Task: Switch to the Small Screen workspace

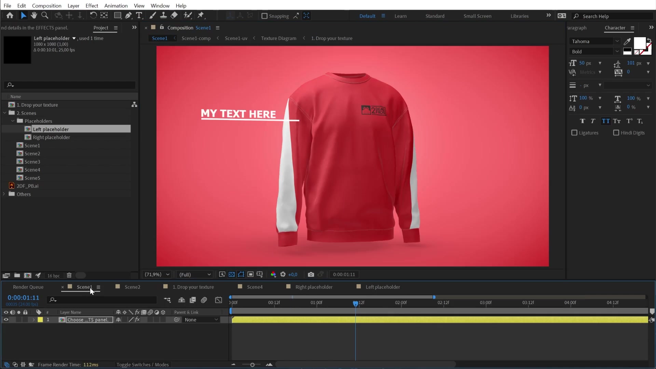Action: [x=477, y=16]
